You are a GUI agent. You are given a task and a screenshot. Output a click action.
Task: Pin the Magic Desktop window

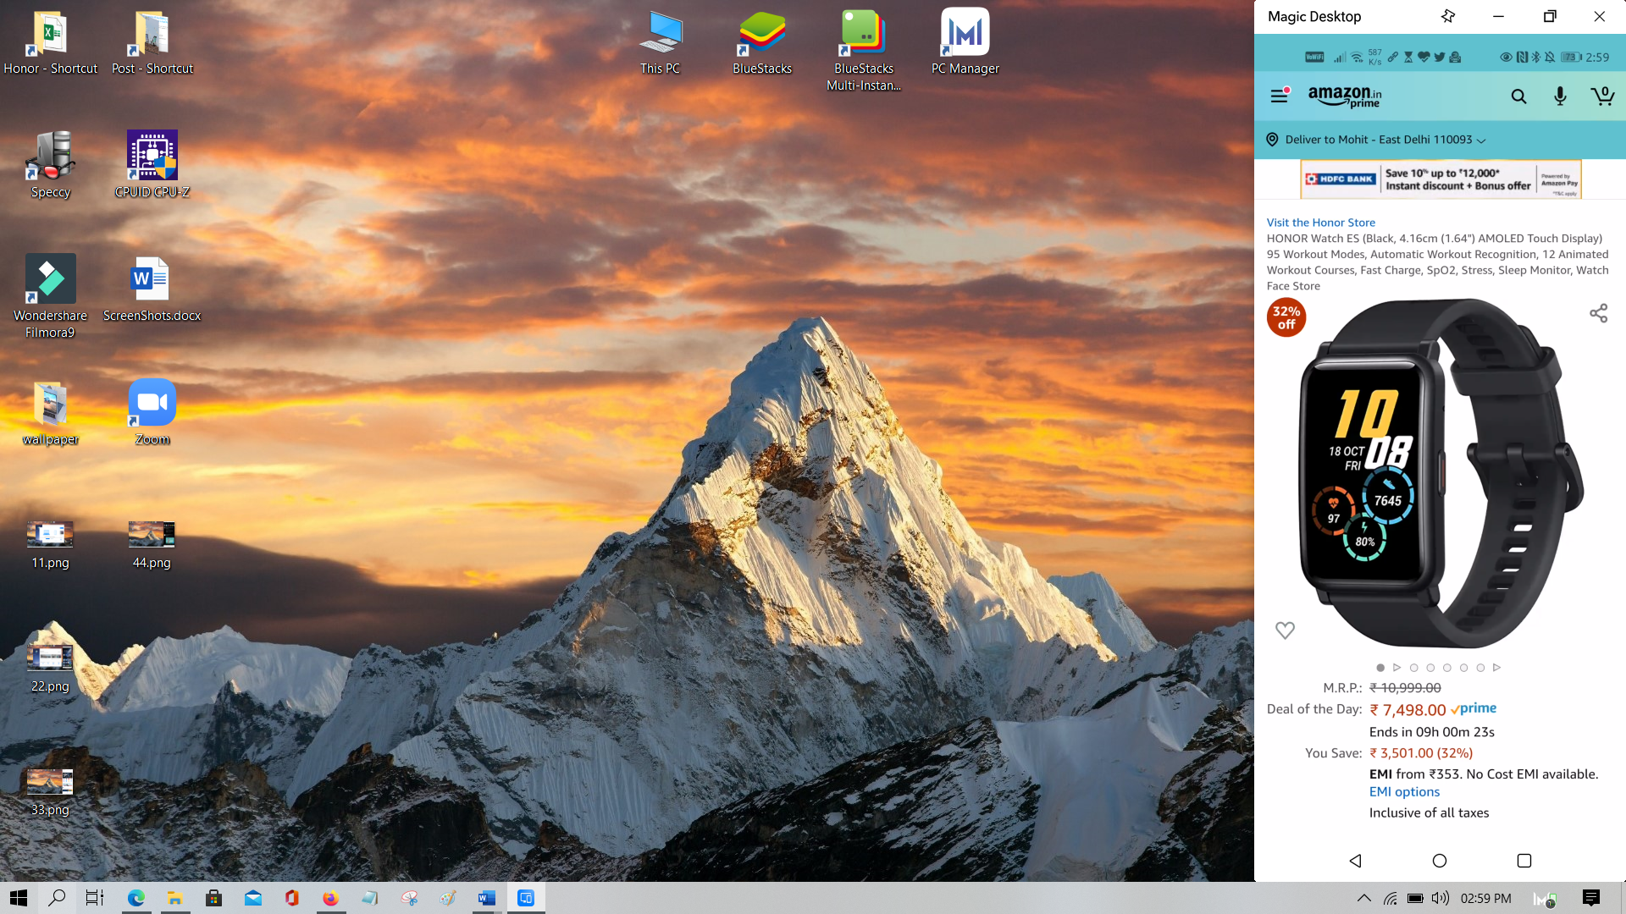1448,16
